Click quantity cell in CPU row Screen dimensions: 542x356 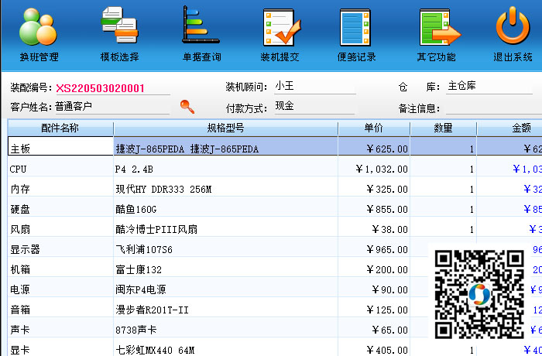pos(443,166)
